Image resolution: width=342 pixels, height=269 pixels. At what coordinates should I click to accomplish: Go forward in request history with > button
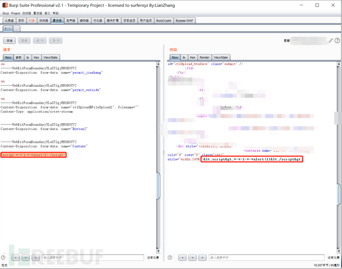point(54,40)
